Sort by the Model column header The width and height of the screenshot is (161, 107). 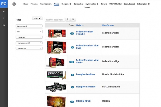[x=79, y=25]
